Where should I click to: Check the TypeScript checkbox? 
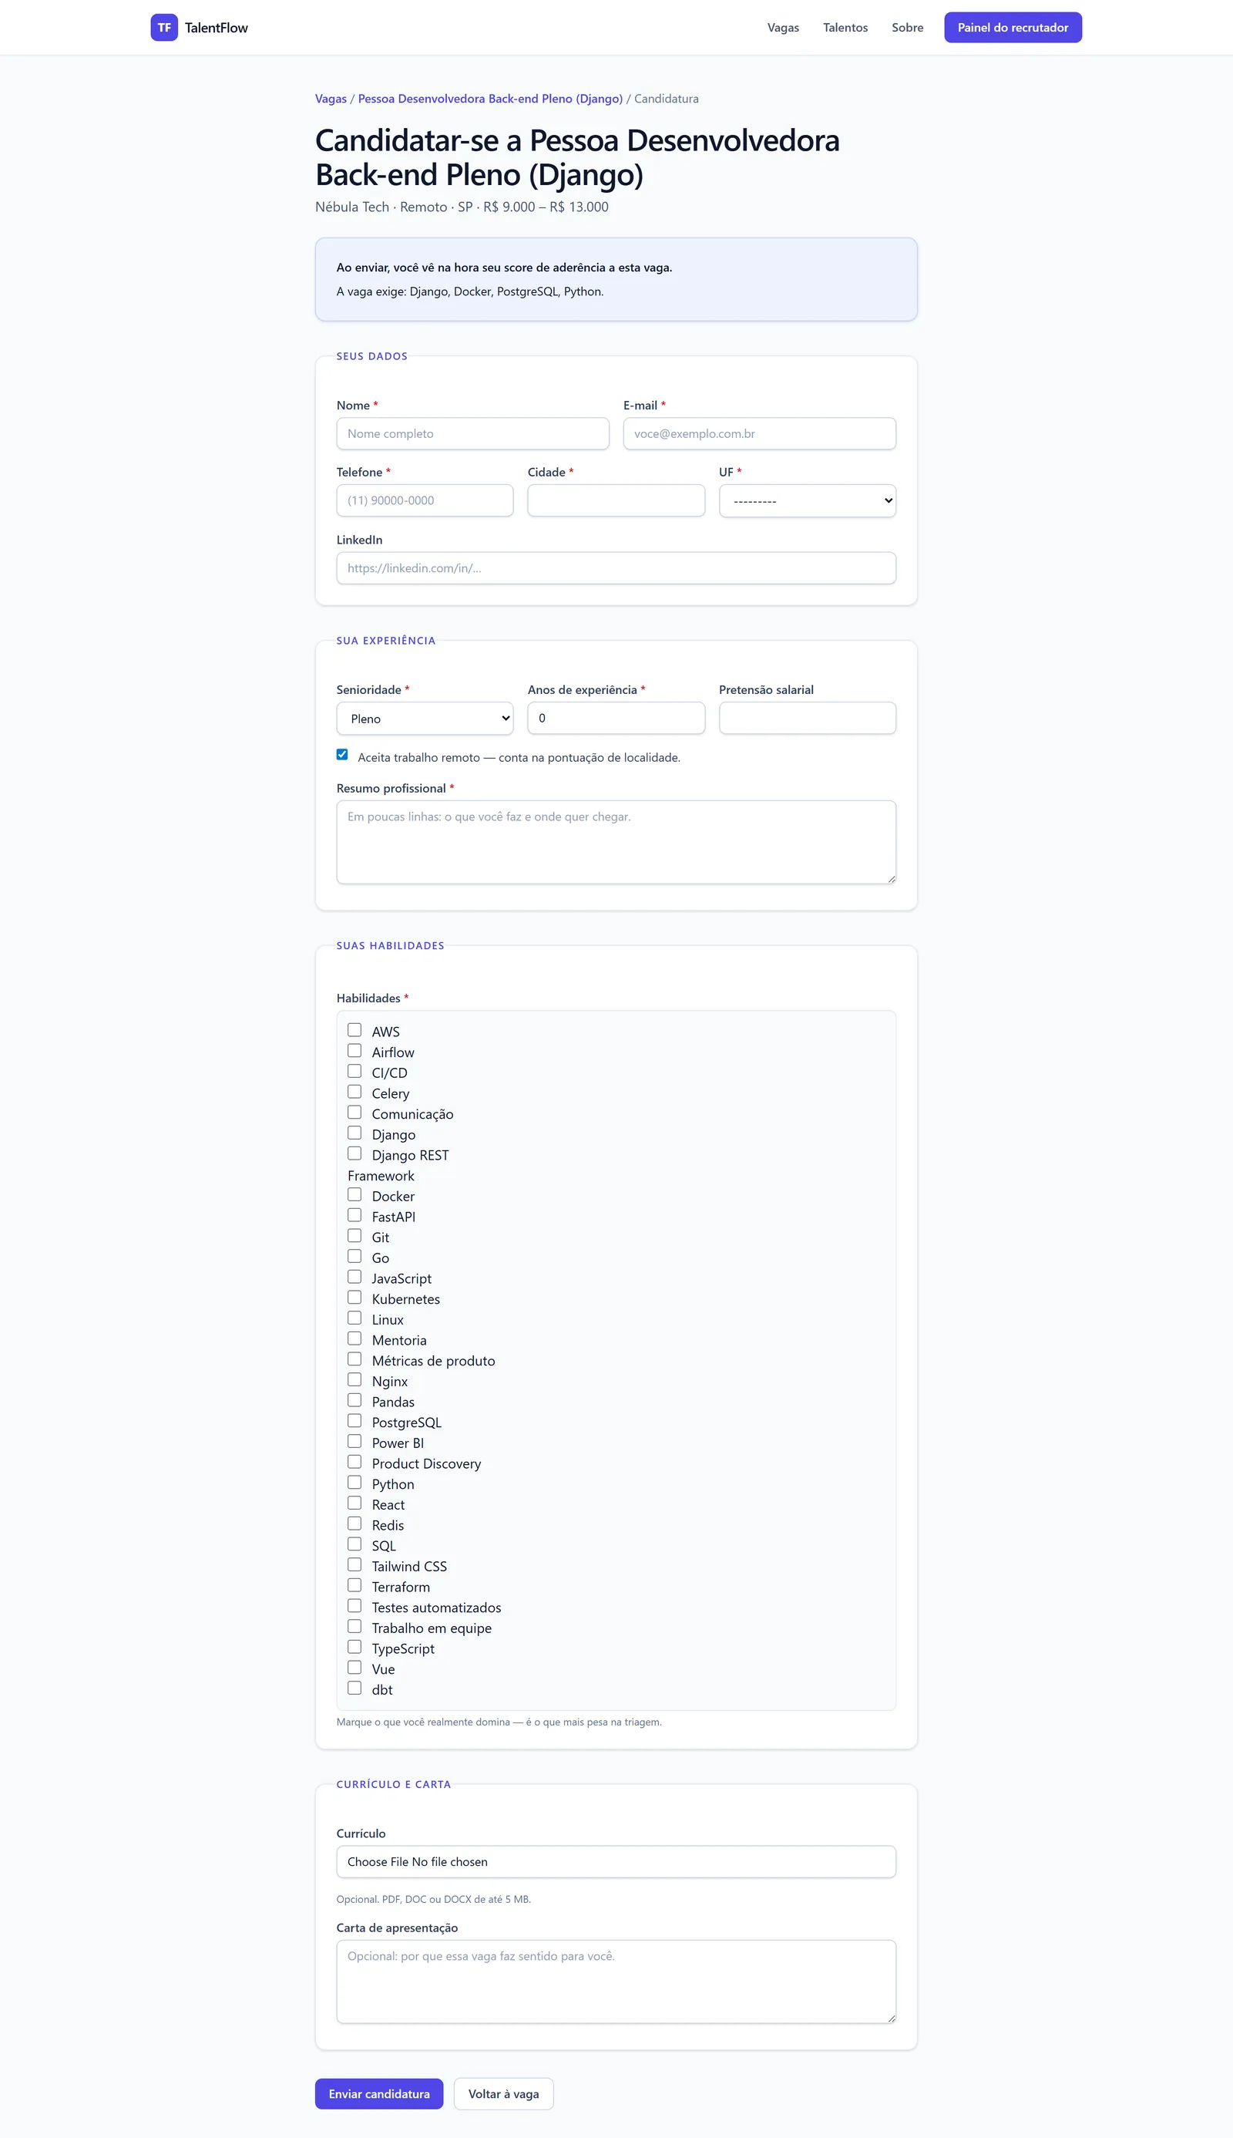coord(354,1647)
